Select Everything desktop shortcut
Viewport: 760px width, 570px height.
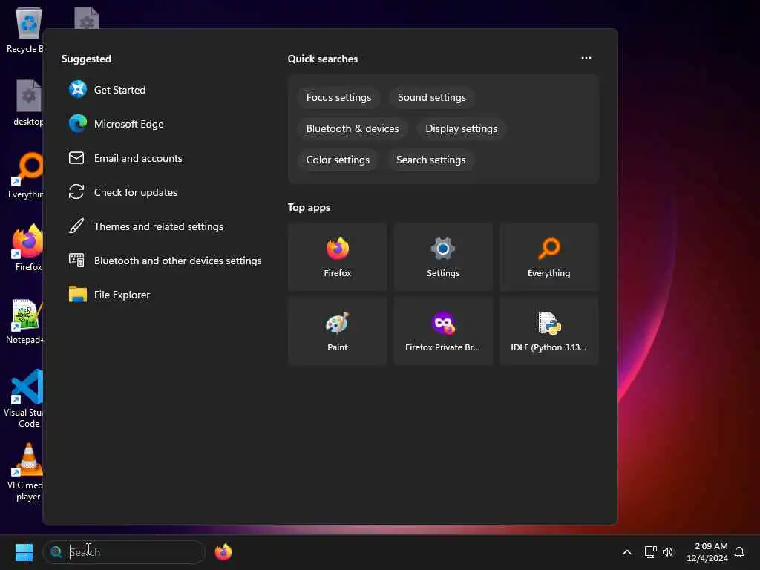(26, 175)
